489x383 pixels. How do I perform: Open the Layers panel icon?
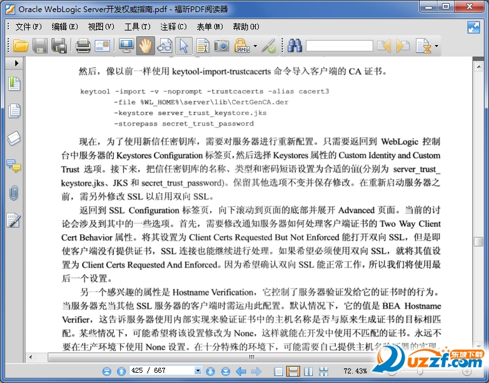[14, 138]
